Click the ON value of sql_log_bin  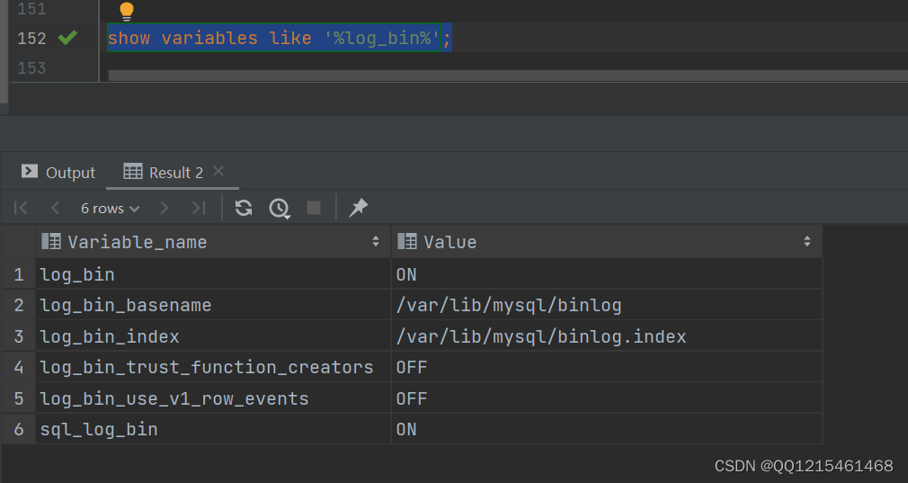[x=607, y=429]
